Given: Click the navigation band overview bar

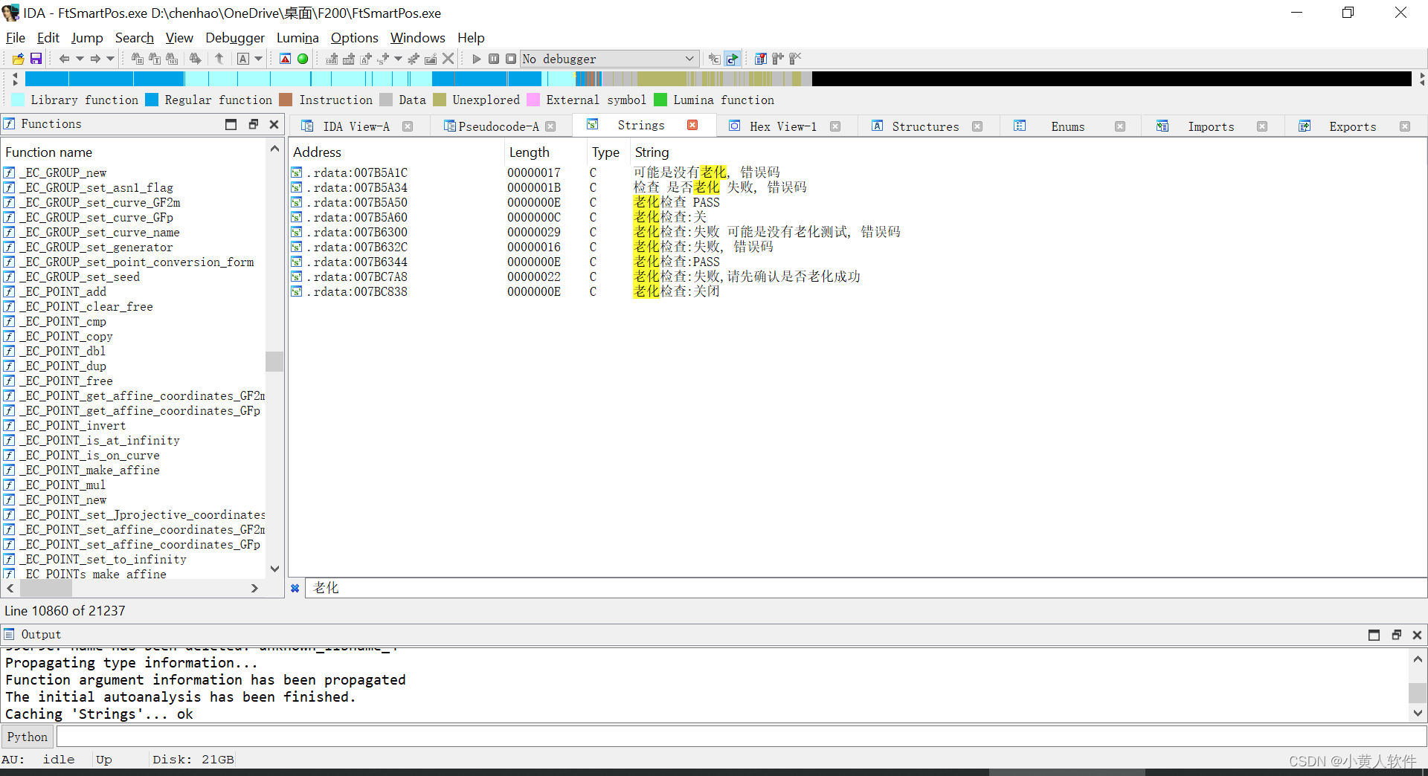Looking at the screenshot, I should pos(718,79).
